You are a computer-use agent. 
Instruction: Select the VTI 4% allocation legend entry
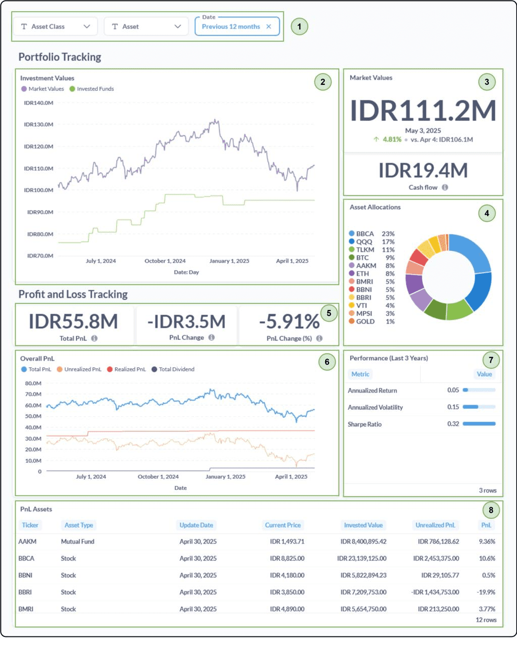click(x=372, y=306)
